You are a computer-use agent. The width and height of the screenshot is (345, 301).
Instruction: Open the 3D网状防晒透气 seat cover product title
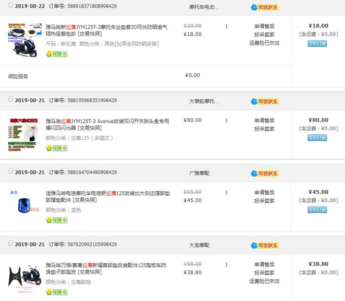106,30
